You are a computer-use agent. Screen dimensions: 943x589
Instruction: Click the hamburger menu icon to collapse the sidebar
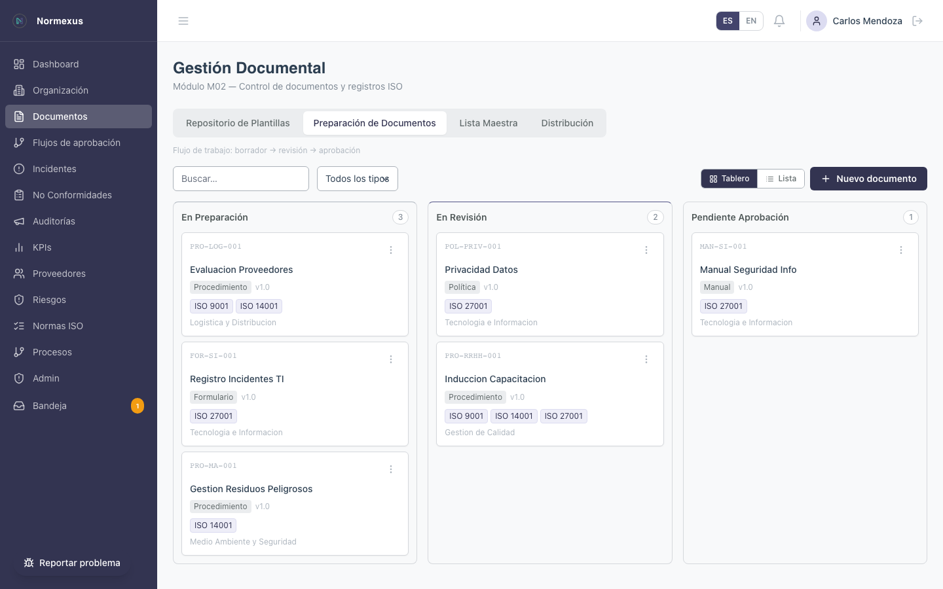(183, 21)
